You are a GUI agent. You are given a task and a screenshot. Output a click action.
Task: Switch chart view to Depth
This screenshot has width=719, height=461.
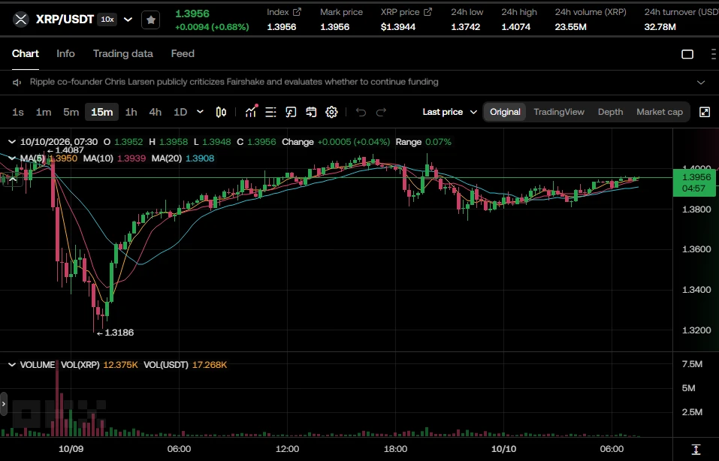click(610, 112)
